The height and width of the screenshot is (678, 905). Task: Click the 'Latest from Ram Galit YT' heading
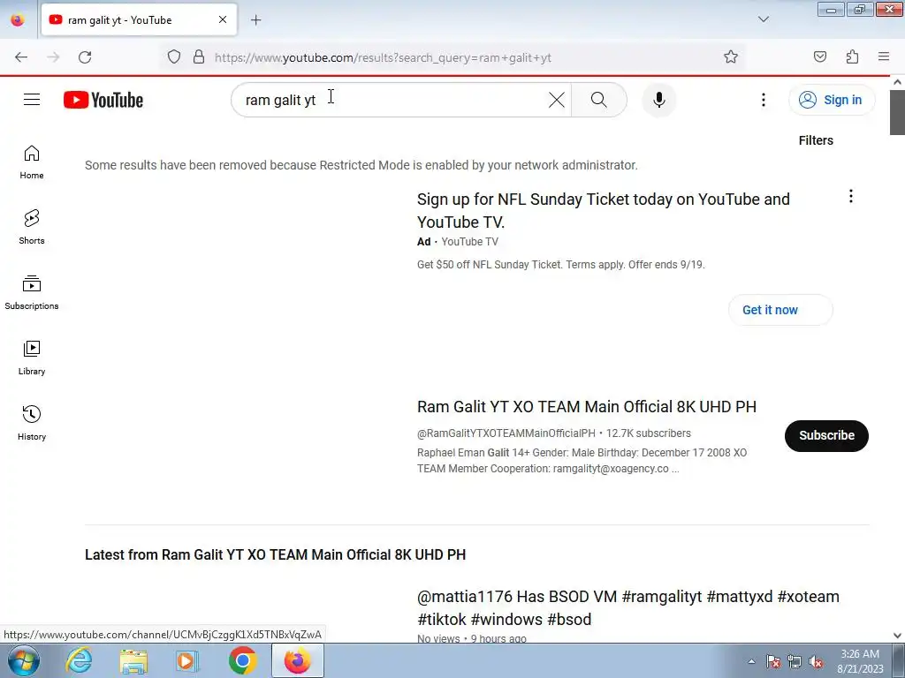[276, 554]
